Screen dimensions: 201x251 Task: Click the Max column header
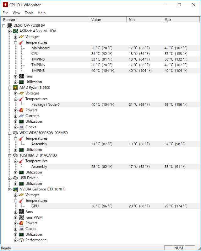click(181, 19)
